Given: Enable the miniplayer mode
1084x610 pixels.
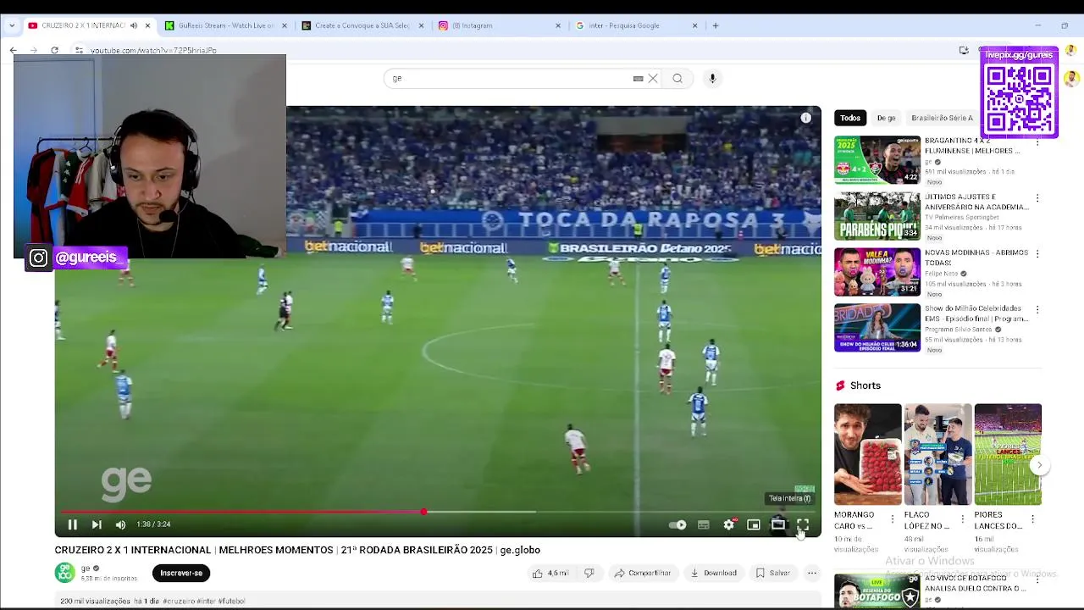Looking at the screenshot, I should pyautogui.click(x=753, y=525).
